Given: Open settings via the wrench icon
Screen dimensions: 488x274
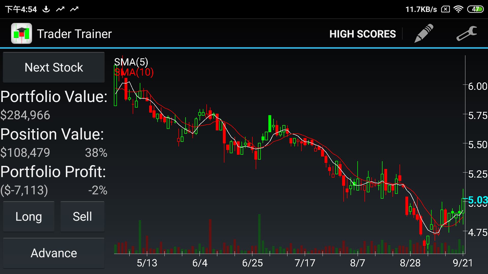Looking at the screenshot, I should 467,33.
